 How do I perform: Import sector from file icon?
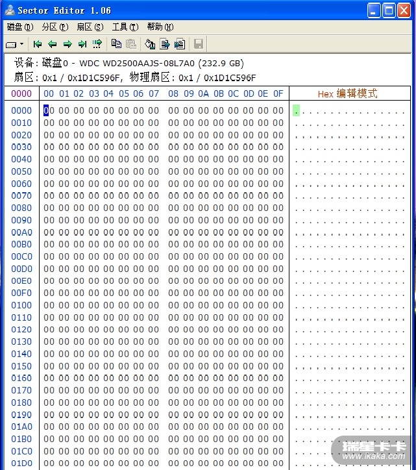point(180,44)
